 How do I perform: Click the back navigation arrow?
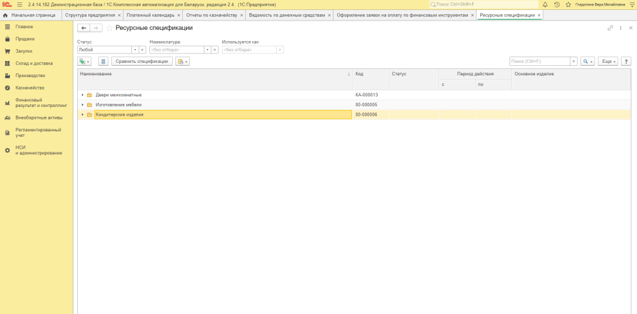coord(83,28)
